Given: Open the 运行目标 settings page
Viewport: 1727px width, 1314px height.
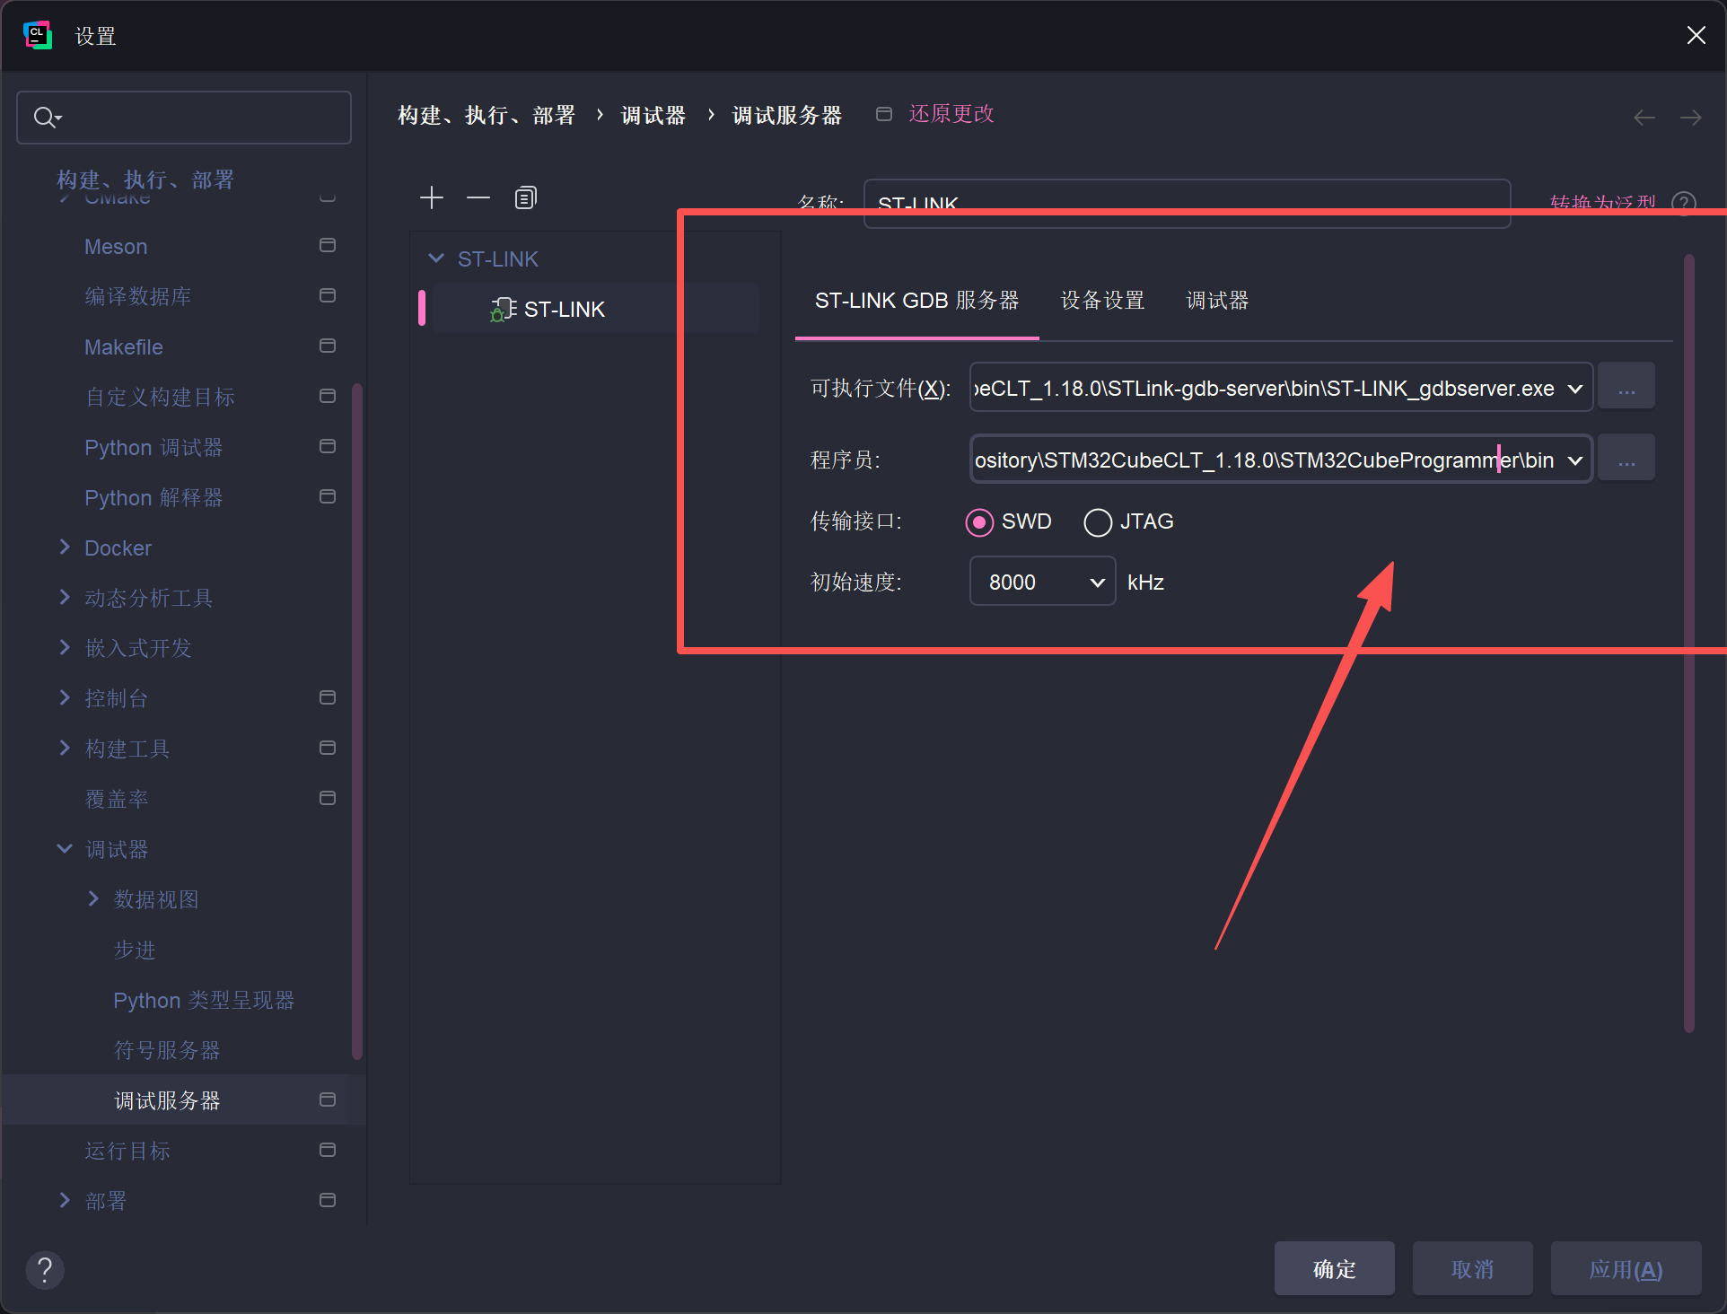Looking at the screenshot, I should tap(127, 1152).
